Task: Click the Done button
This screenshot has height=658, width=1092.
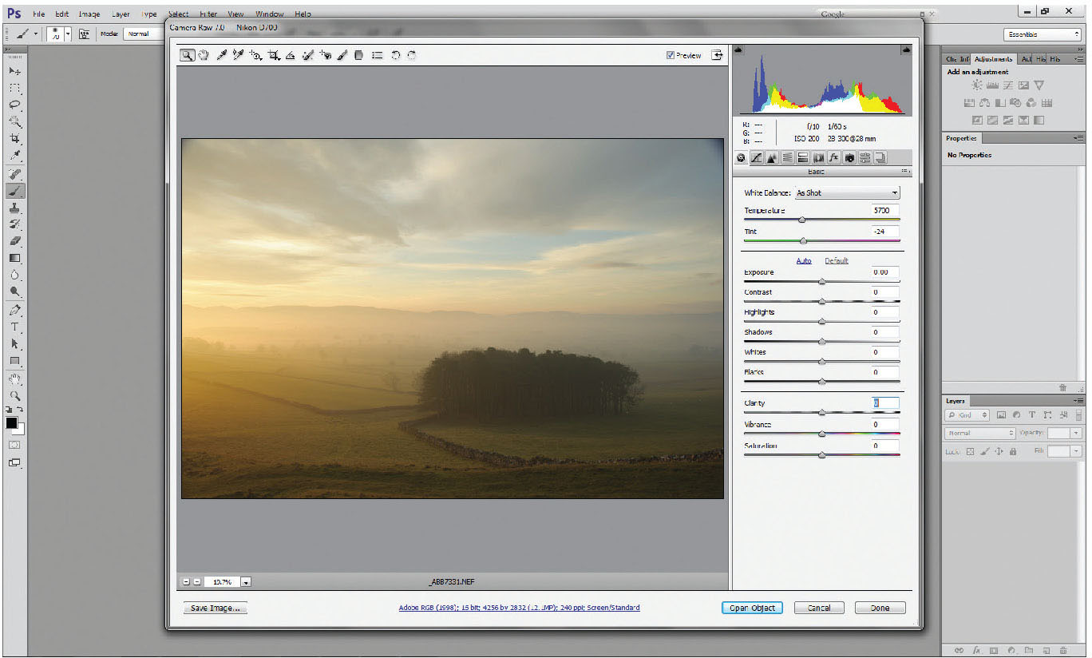Action: coord(880,608)
